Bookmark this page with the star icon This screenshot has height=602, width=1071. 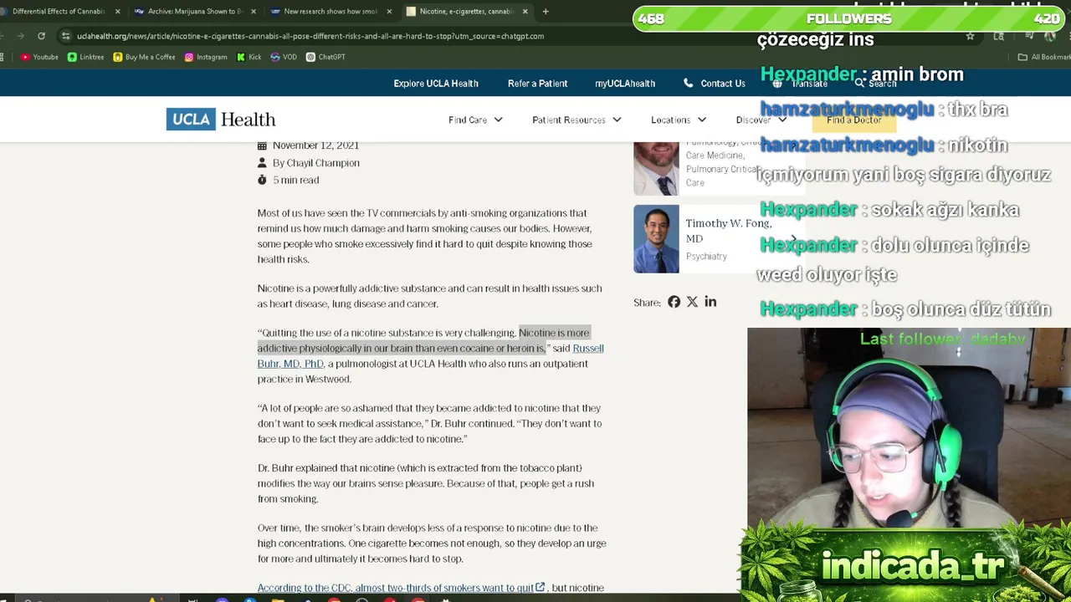(x=970, y=36)
